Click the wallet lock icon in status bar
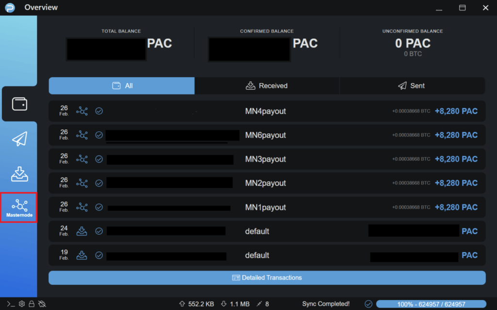497x310 pixels. (x=32, y=304)
